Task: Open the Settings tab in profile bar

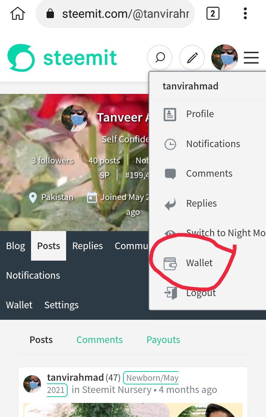Action: tap(61, 305)
